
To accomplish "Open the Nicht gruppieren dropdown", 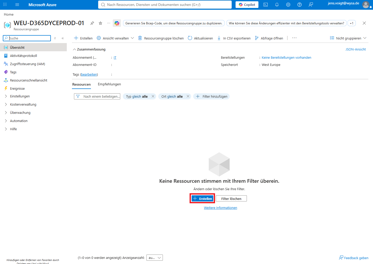I will point(348,38).
